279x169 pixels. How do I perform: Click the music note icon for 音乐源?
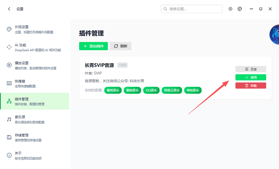click(9, 119)
